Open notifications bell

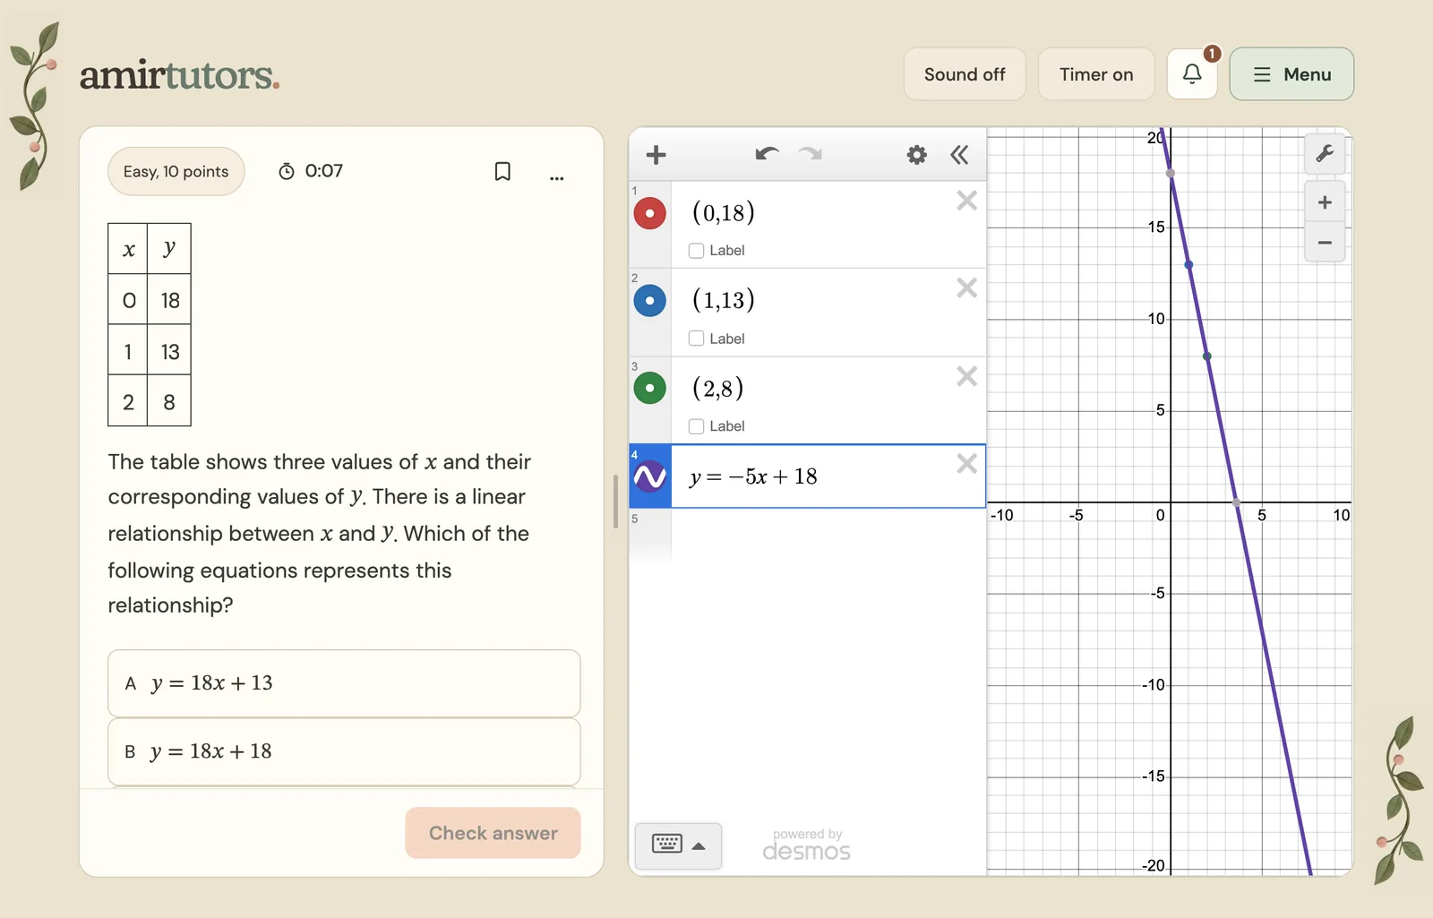[1192, 74]
